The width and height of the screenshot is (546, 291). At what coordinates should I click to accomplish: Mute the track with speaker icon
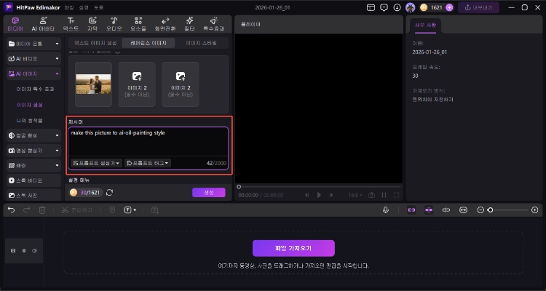34,250
